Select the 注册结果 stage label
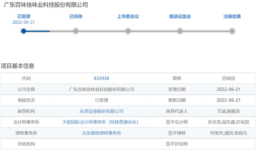 [x=232, y=16]
